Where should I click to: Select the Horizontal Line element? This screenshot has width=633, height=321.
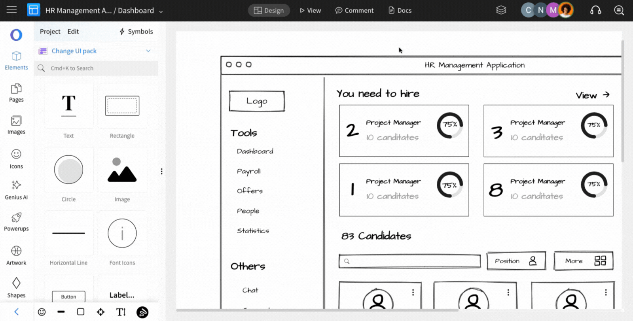(68, 233)
